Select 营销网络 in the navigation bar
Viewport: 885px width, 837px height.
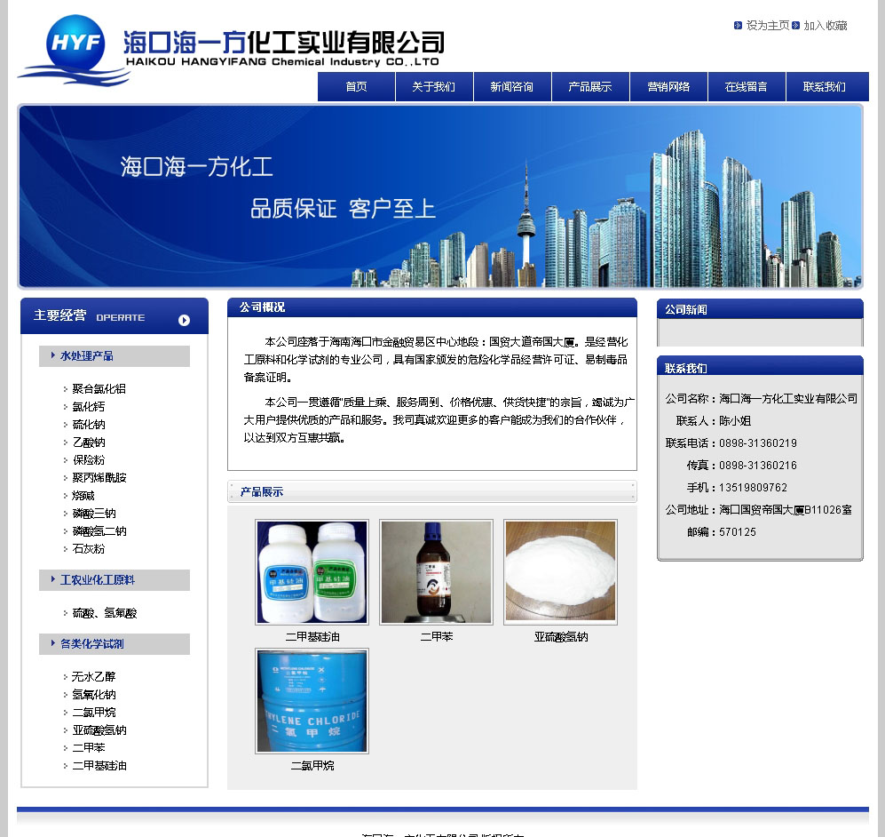click(668, 87)
